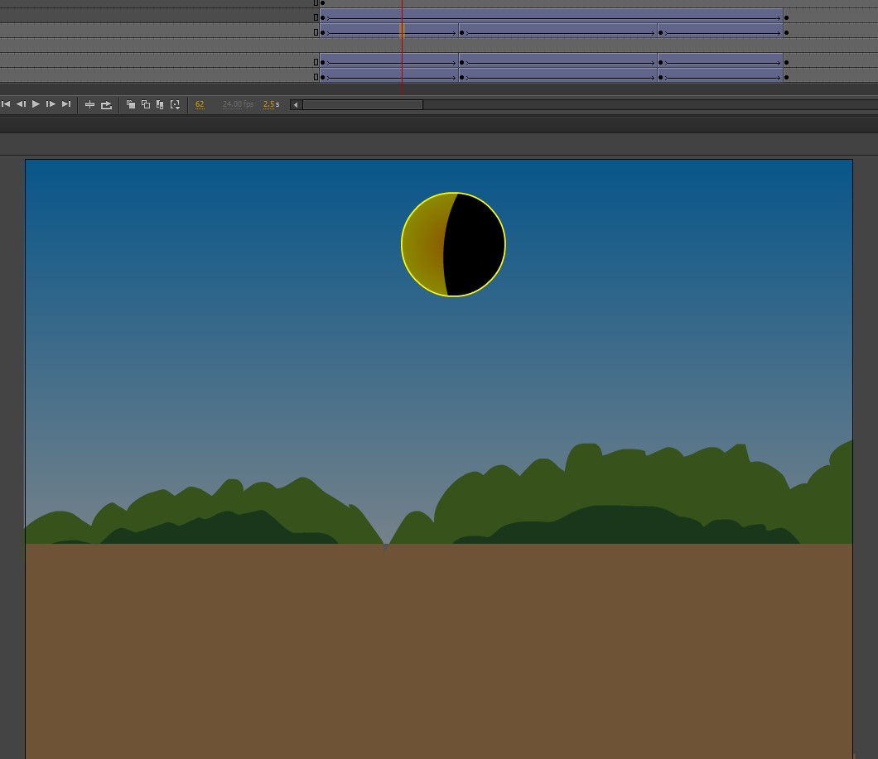This screenshot has width=878, height=759.
Task: Click the 24.00 fps frame rate field
Action: tap(238, 104)
